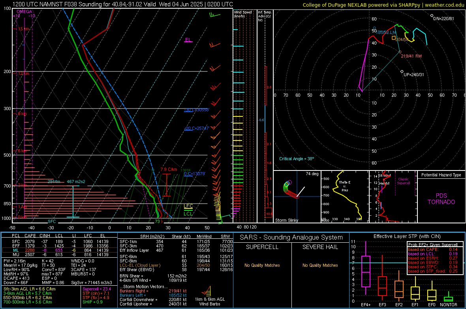Click the Eff Inflow Layer row

pos(177,250)
